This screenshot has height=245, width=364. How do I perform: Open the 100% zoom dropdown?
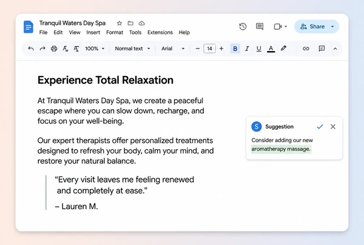point(95,49)
